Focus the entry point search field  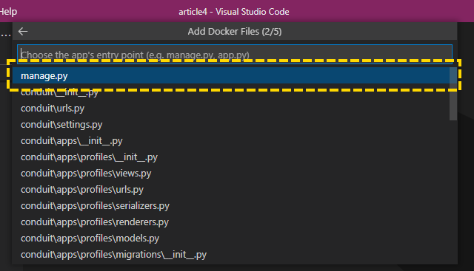(235, 55)
